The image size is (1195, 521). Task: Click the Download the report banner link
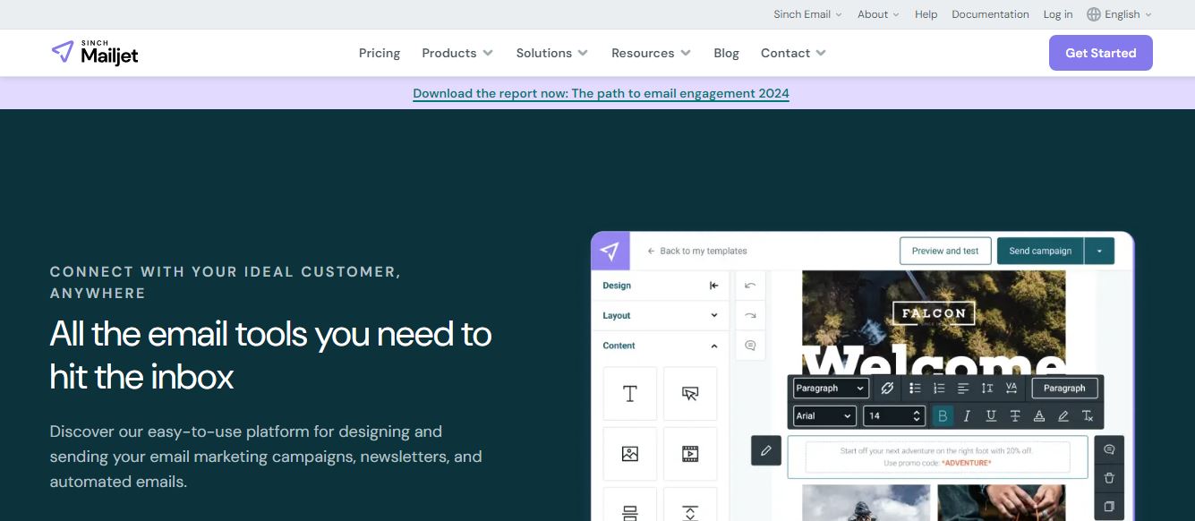(x=601, y=93)
